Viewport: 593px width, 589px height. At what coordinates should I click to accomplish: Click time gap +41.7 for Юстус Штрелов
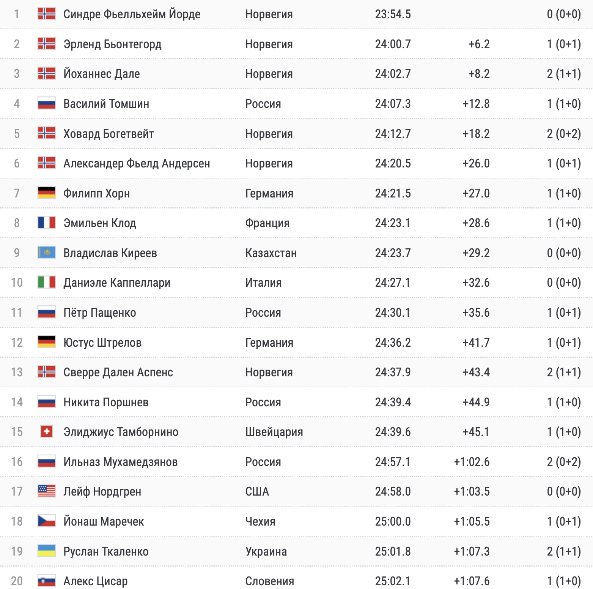click(476, 343)
